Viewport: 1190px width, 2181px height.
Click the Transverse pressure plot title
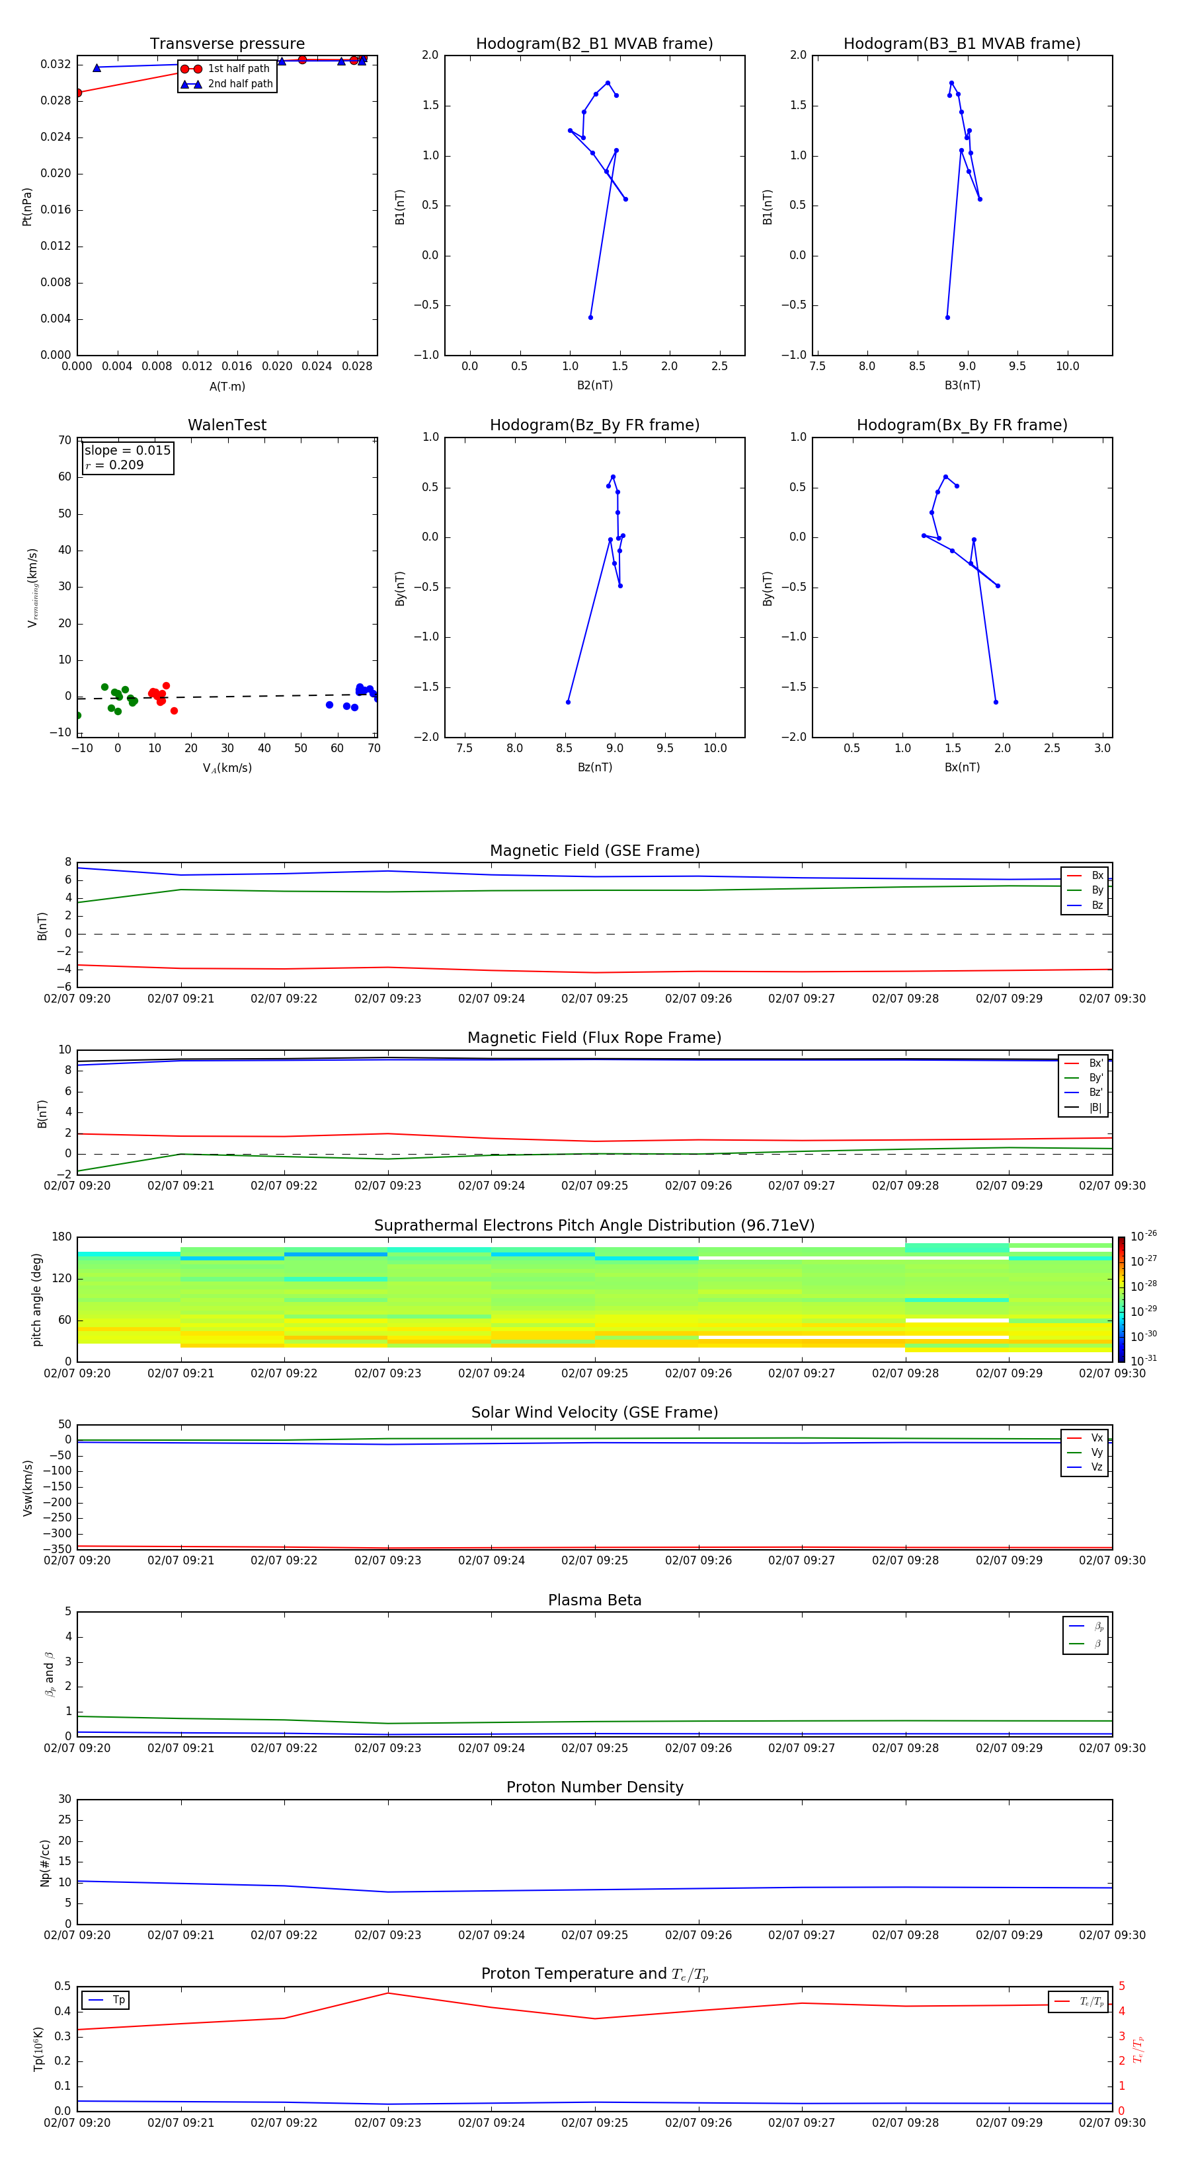click(x=227, y=44)
